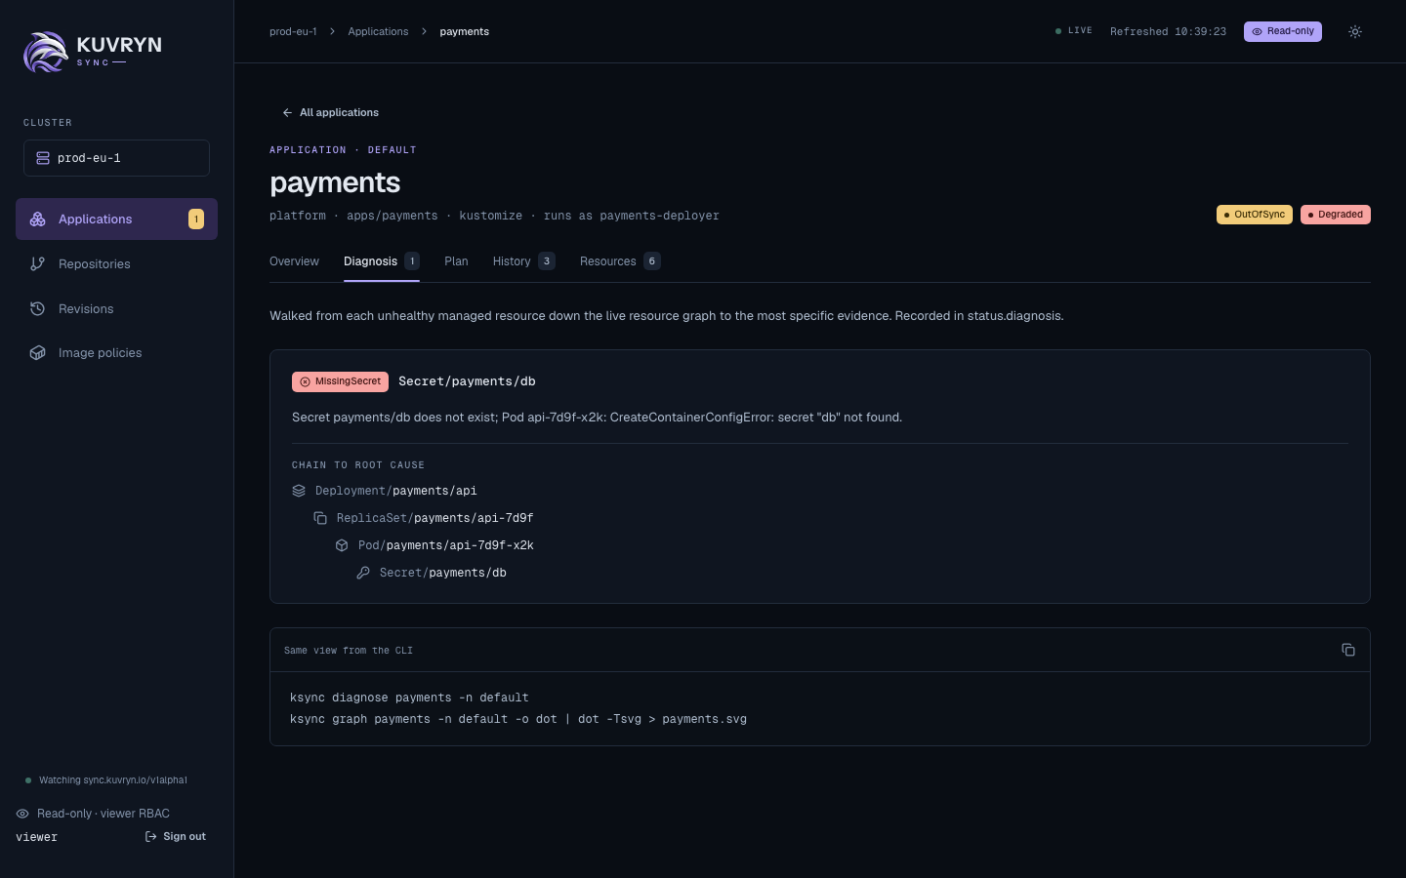Screen dimensions: 1406x878
Task: Click the back arrow beside All applications
Action: pos(287,113)
